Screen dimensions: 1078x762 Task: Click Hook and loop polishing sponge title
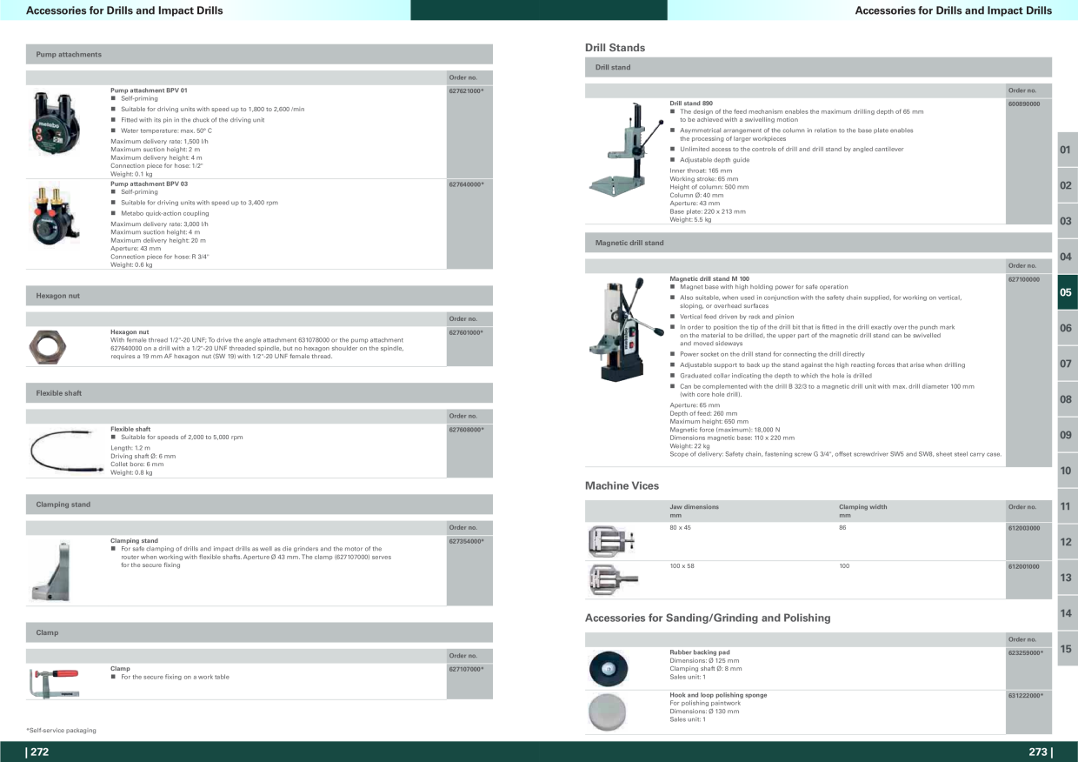(718, 696)
